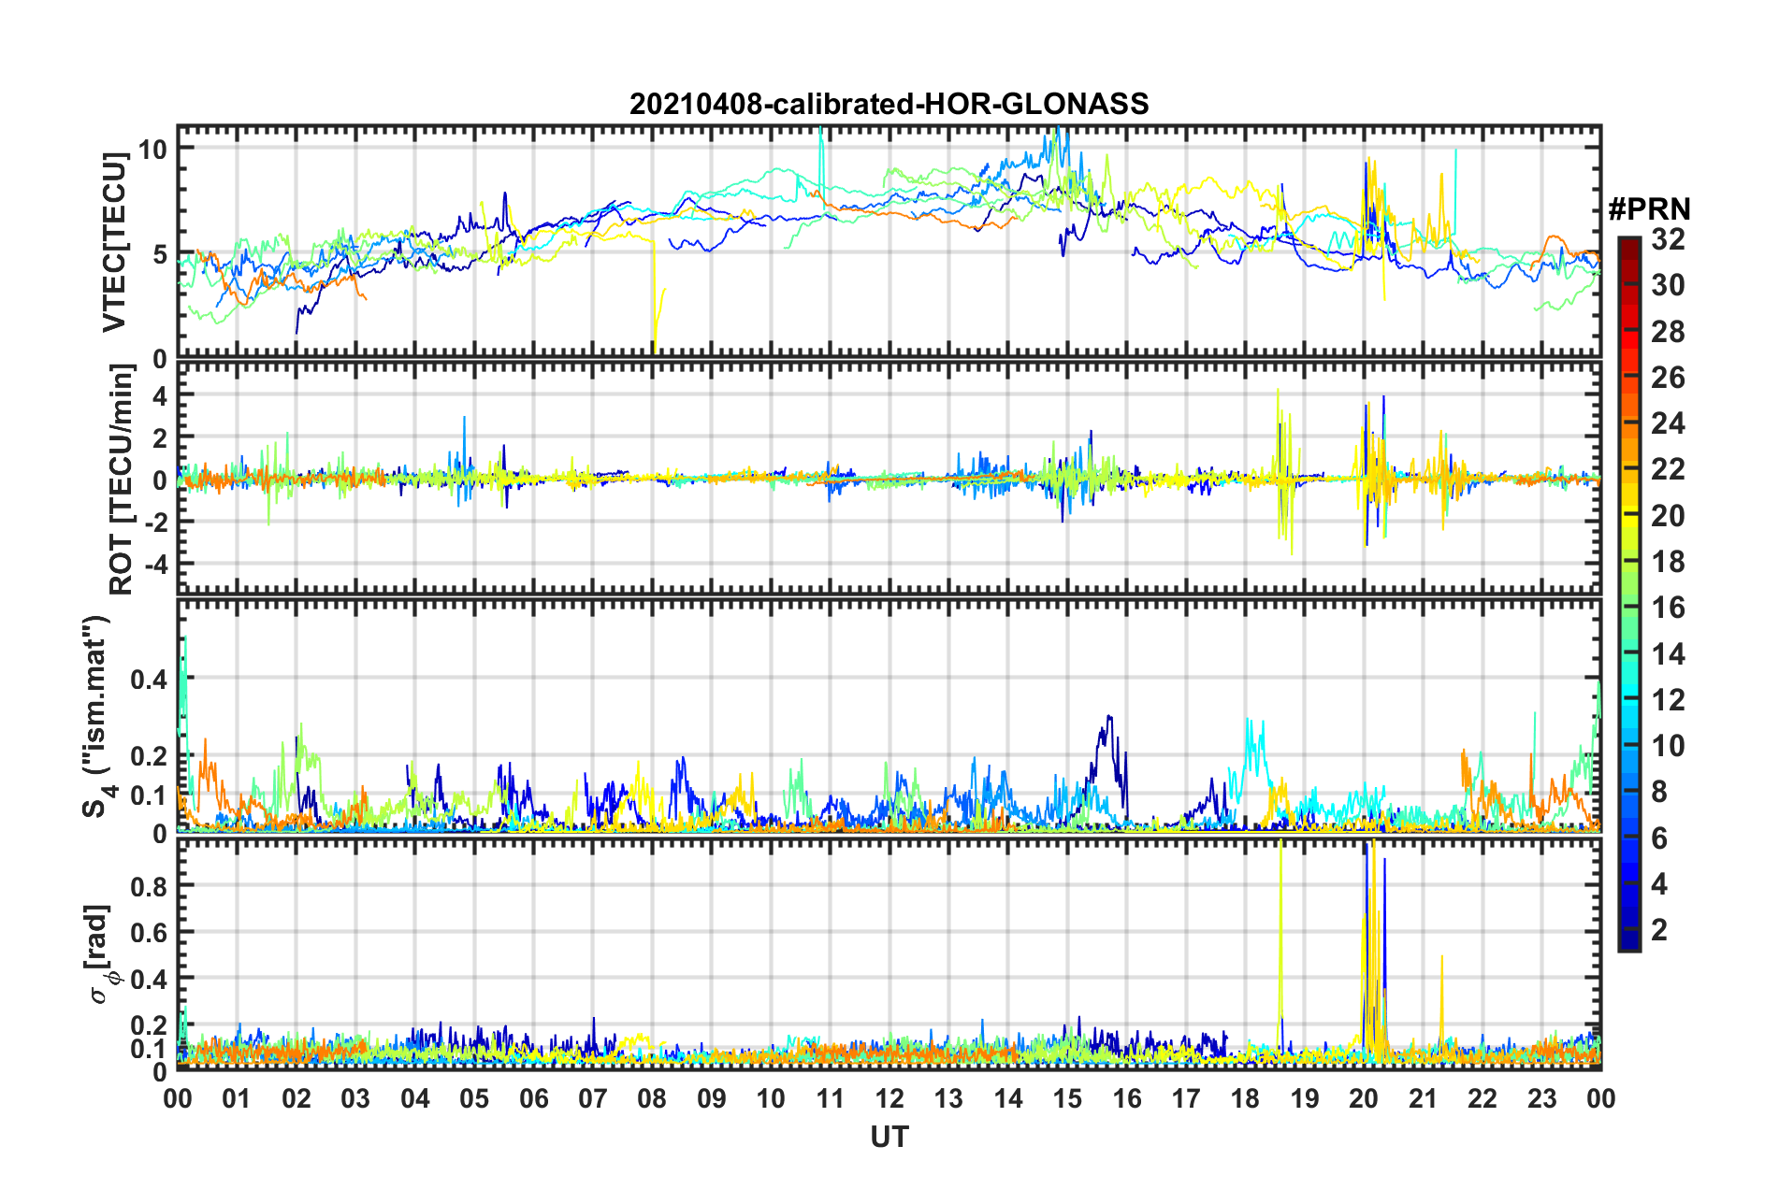The image size is (1779, 1189).
Task: Click colorbar tick label 32
Action: [x=1668, y=239]
